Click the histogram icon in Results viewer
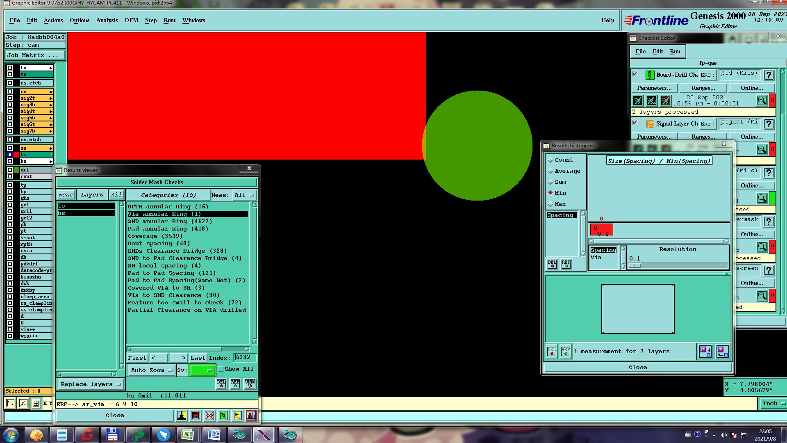The height and width of the screenshot is (443, 787). click(251, 416)
